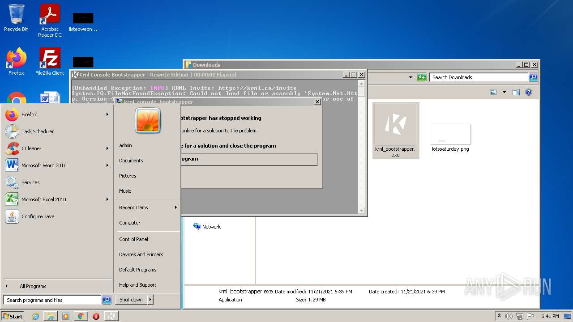Viewport: 573px width, 322px height.
Task: Click the 6:41 PM system clock
Action: click(x=550, y=316)
